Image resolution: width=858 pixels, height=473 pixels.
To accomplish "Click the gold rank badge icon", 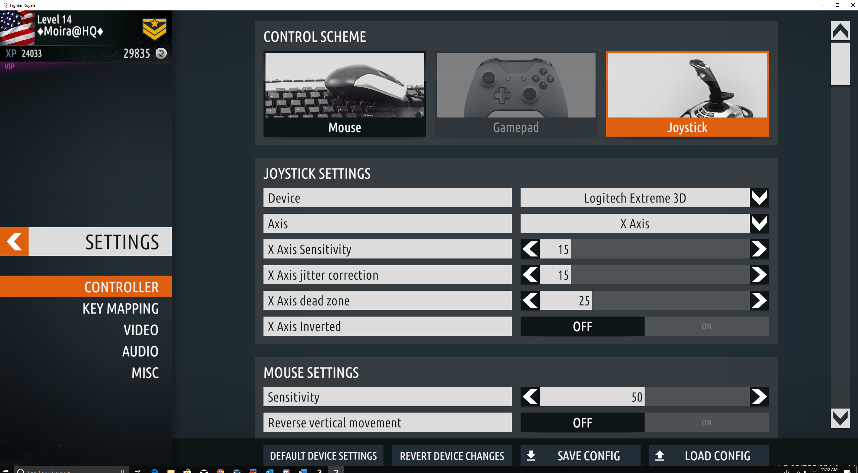I will tap(154, 29).
